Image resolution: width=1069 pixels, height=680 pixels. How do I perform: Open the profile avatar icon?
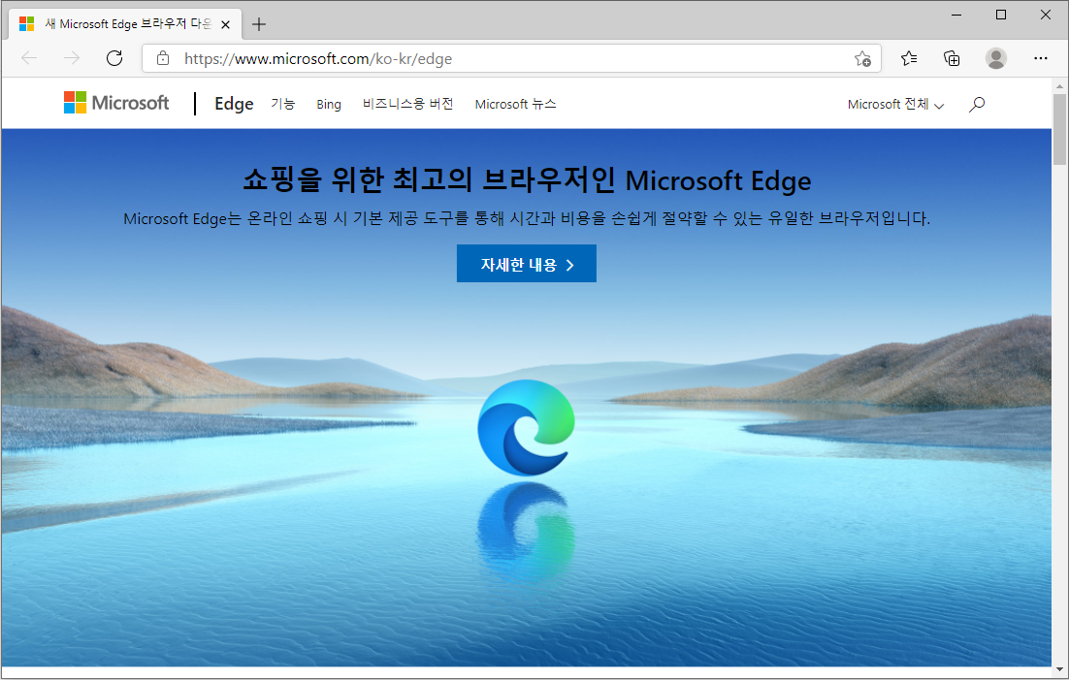coord(996,58)
